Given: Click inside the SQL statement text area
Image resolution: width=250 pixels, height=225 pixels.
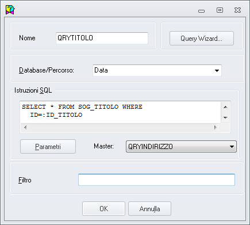Looking at the screenshot, I should [x=120, y=112].
